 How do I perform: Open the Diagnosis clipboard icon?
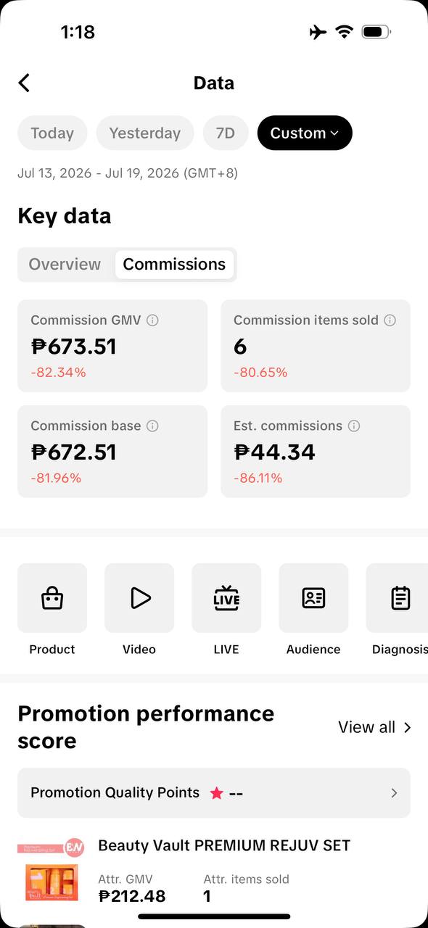(x=399, y=598)
